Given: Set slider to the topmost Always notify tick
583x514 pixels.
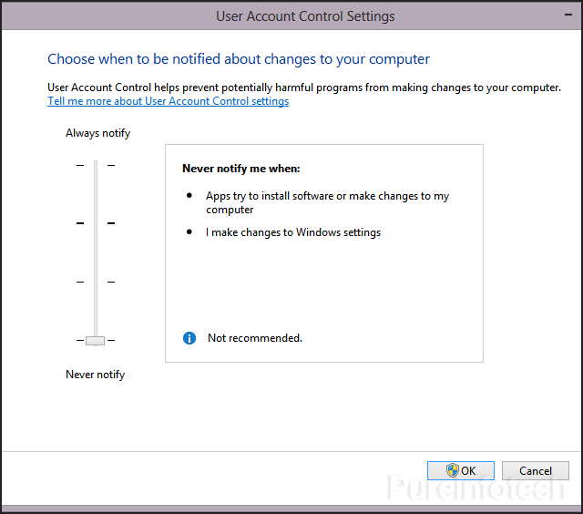Looking at the screenshot, I should click(x=96, y=165).
